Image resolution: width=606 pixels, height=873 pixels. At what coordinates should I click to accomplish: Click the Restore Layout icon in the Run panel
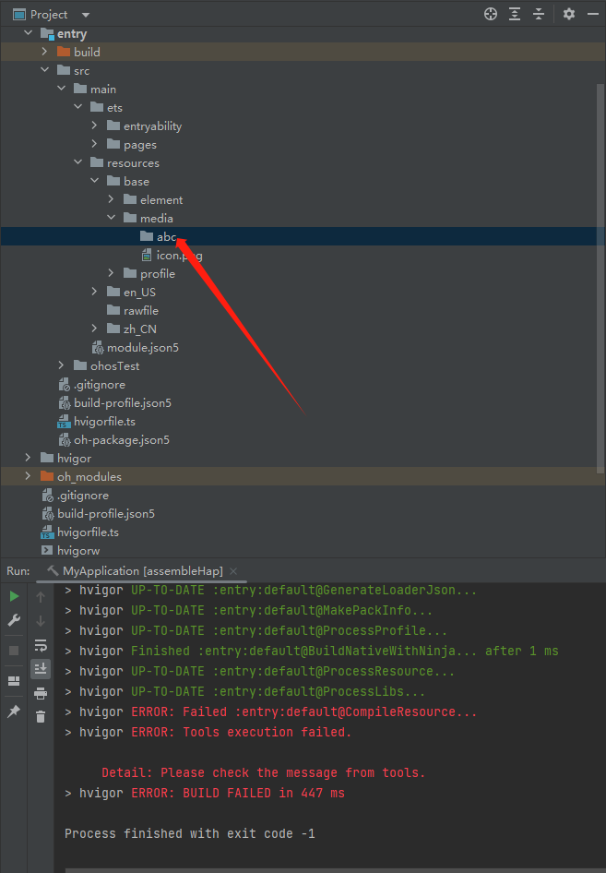tap(15, 681)
